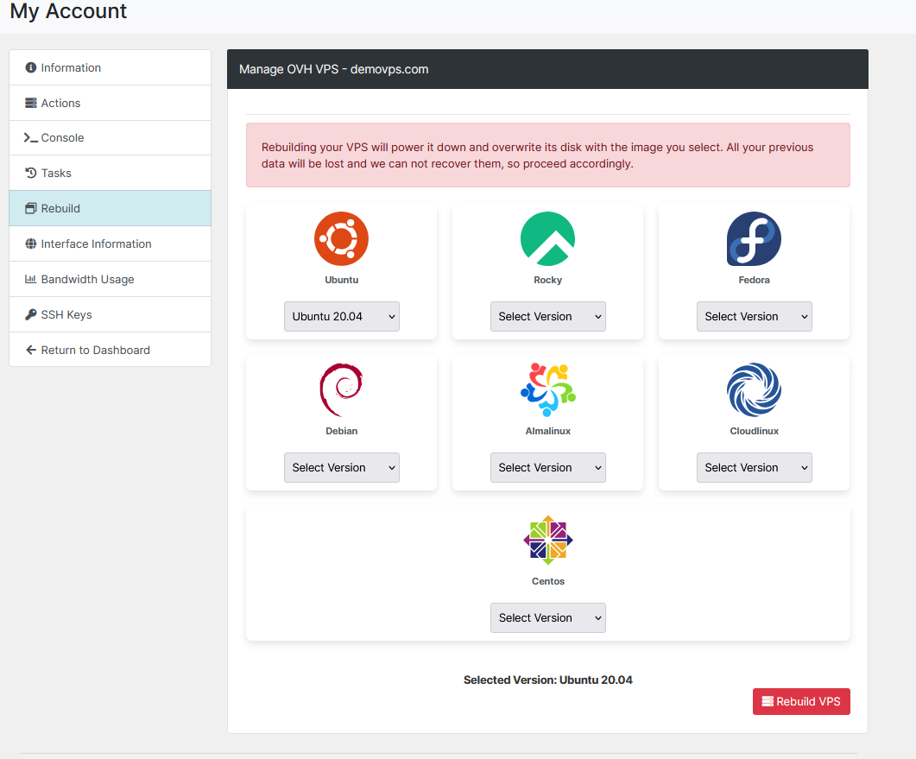The height and width of the screenshot is (759, 916).
Task: Click the Debian label under its logo
Action: [341, 431]
